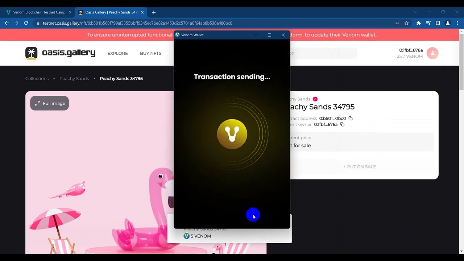This screenshot has width=464, height=261.
Task: Open the EXPLORE menu item
Action: pyautogui.click(x=117, y=53)
